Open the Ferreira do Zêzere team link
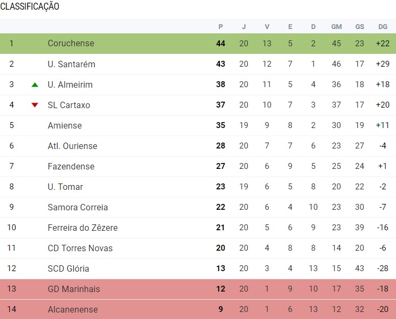396x319 pixels. pyautogui.click(x=82, y=228)
